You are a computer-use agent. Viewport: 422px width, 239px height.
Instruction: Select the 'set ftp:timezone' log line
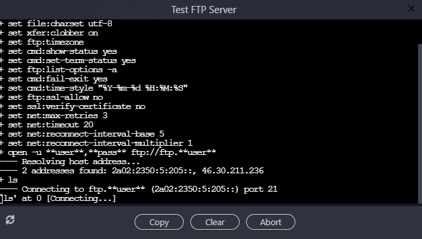[x=42, y=42]
